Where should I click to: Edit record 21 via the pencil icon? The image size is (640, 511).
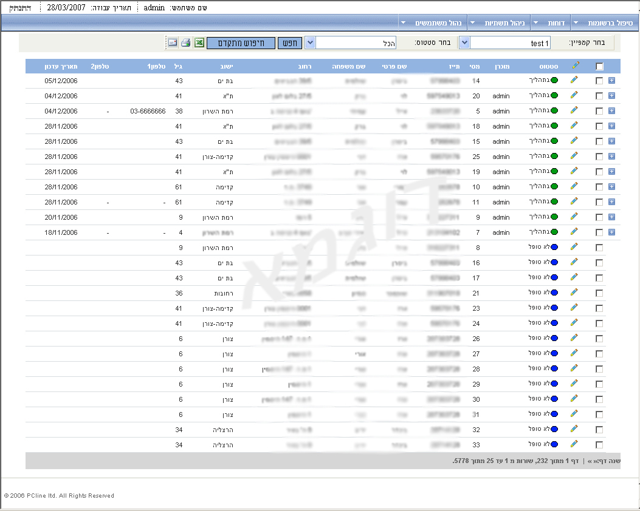[574, 292]
